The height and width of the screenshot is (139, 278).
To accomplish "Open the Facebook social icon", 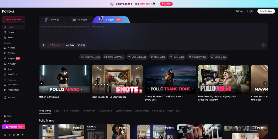I will [x=9, y=135].
